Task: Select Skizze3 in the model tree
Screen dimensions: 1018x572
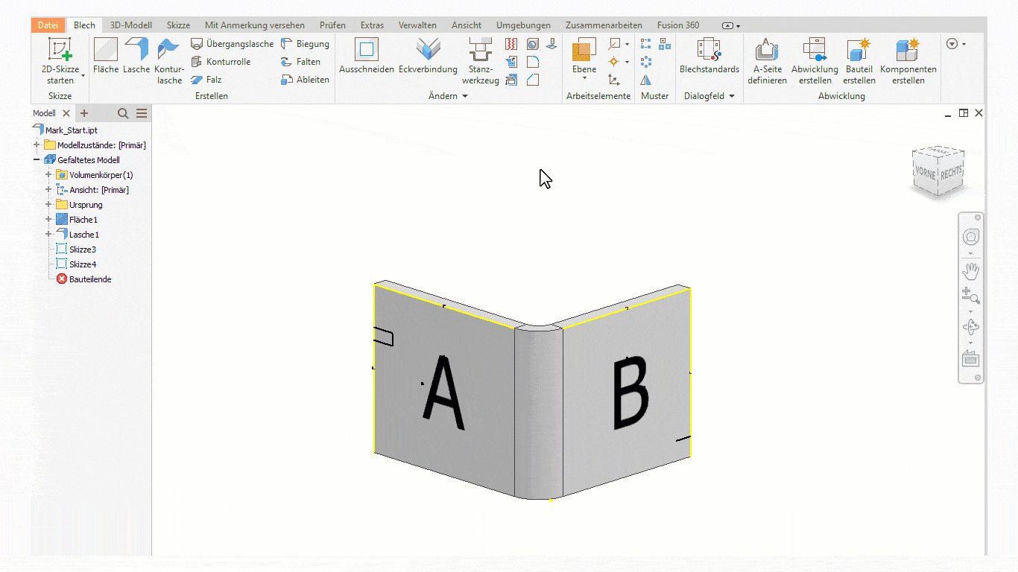Action: [82, 250]
